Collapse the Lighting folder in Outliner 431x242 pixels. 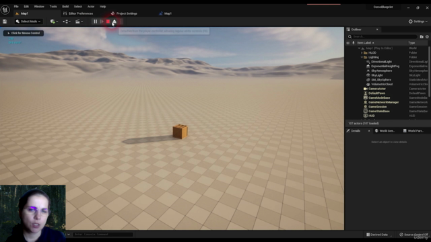(x=362, y=57)
